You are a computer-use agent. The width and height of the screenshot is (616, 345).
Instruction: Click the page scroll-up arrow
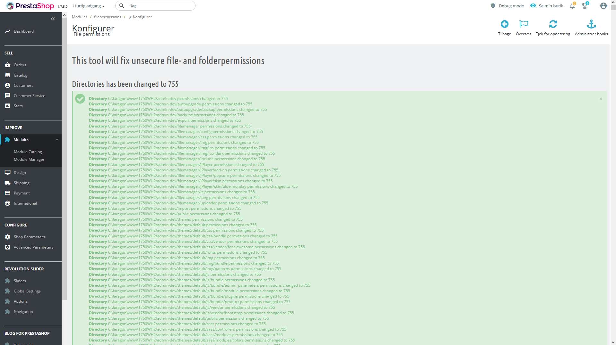point(613,3)
